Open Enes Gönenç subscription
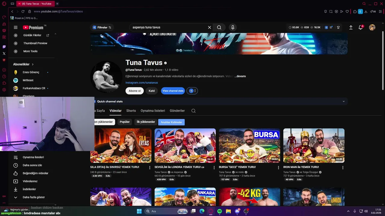This screenshot has height=216, width=385. (31, 72)
